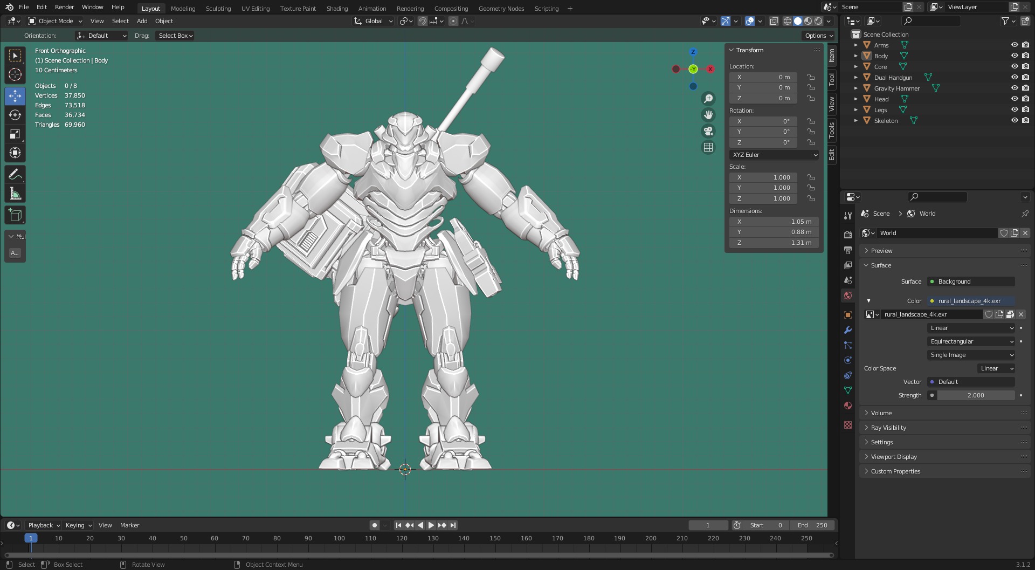Open the Add menu in viewport header
Screen dimensions: 1035x570
click(142, 21)
